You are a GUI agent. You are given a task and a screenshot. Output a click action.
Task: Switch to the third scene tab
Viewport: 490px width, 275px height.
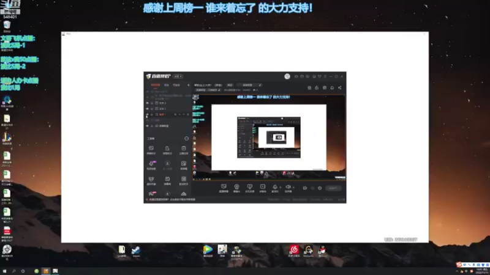coord(176,85)
